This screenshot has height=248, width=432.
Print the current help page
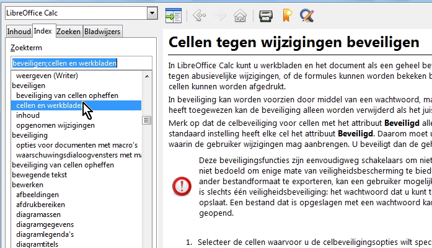266,15
